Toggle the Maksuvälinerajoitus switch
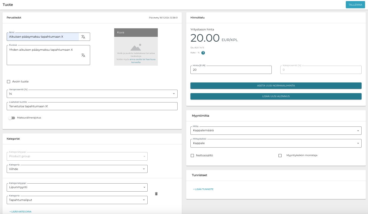 (11, 118)
